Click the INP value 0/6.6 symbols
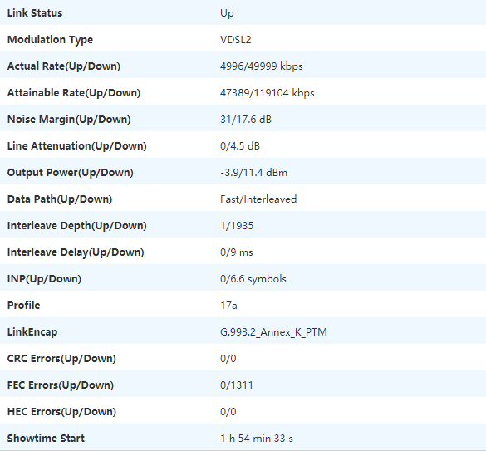486x451 pixels. tap(253, 279)
